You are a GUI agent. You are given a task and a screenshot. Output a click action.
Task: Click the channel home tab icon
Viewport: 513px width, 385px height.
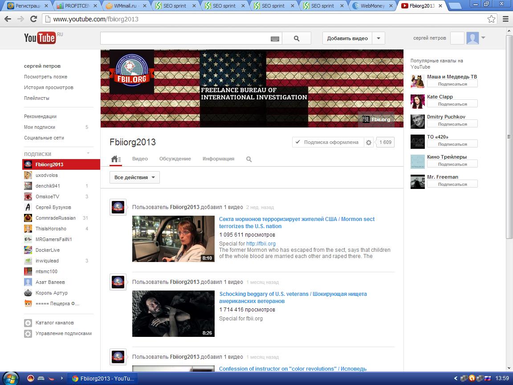[x=116, y=159]
